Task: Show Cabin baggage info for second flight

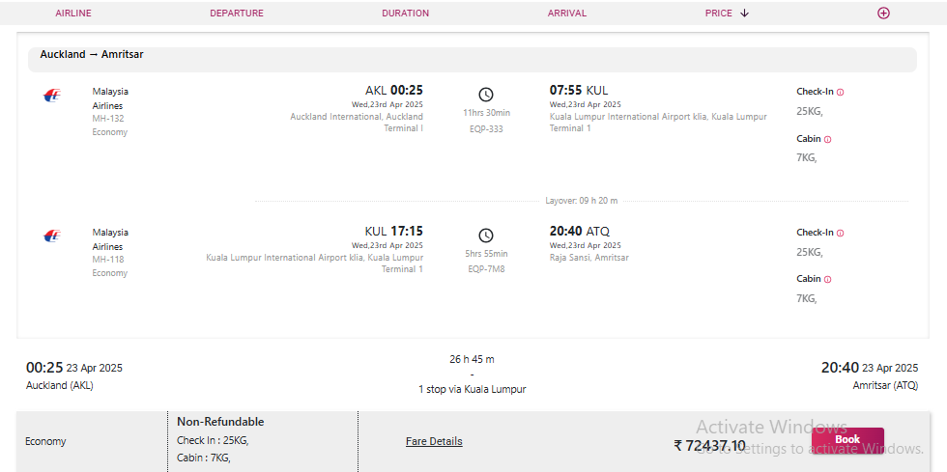Action: [827, 279]
